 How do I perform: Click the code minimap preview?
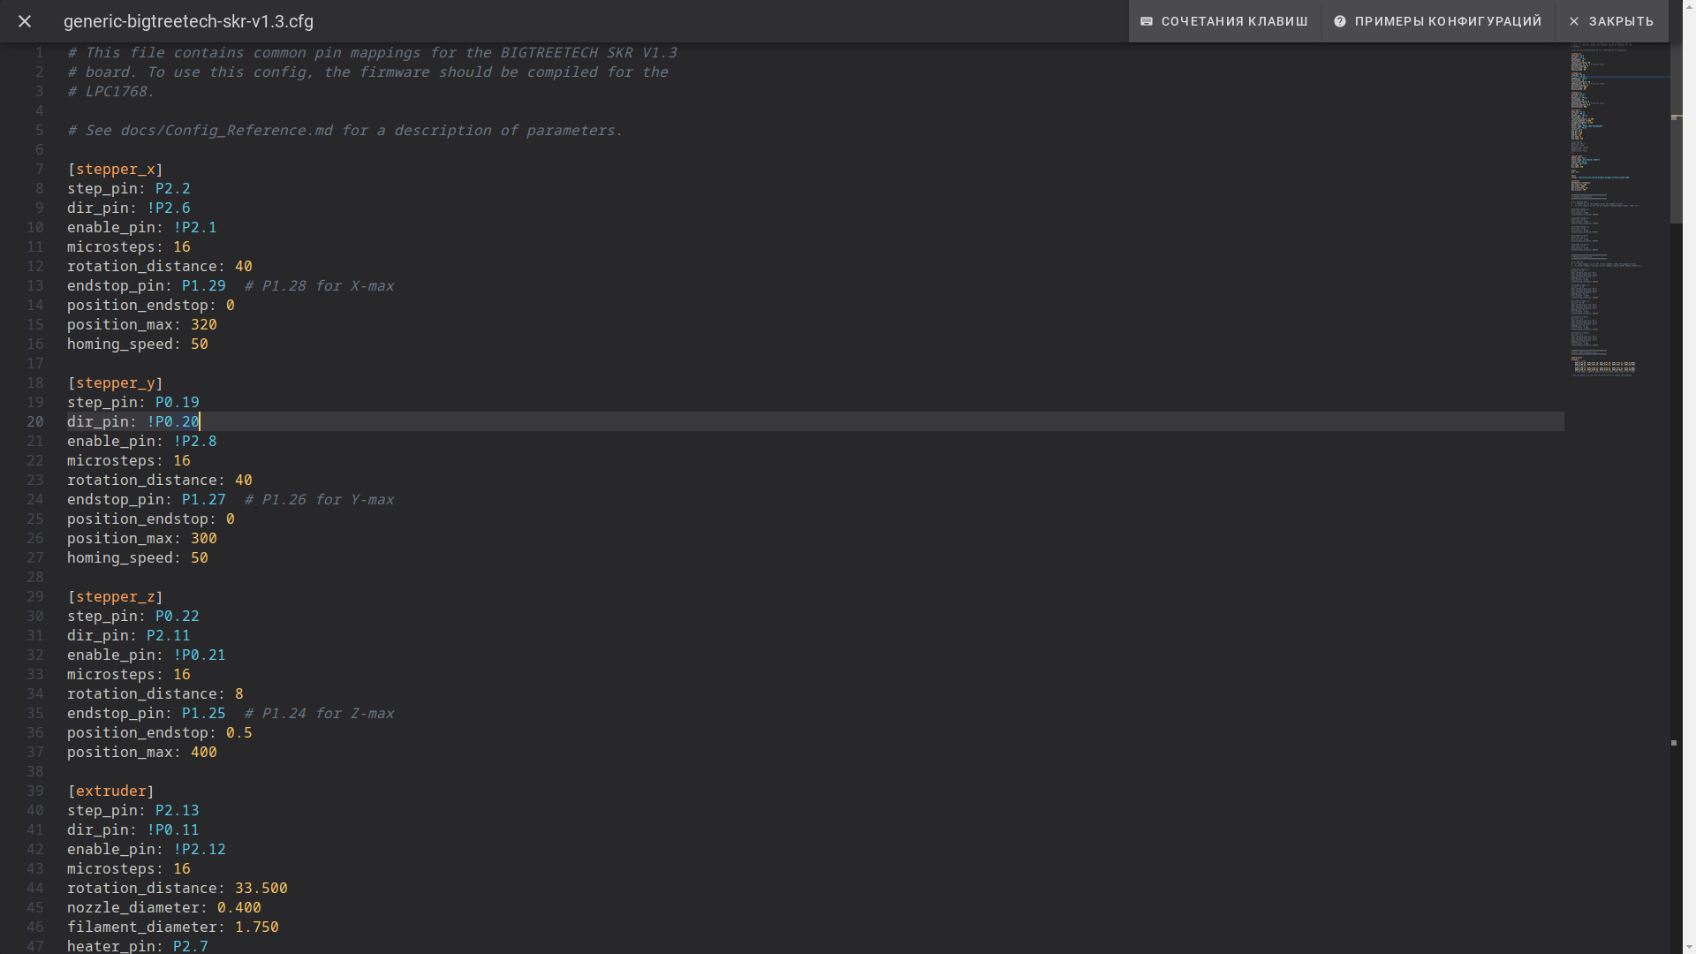point(1603,212)
